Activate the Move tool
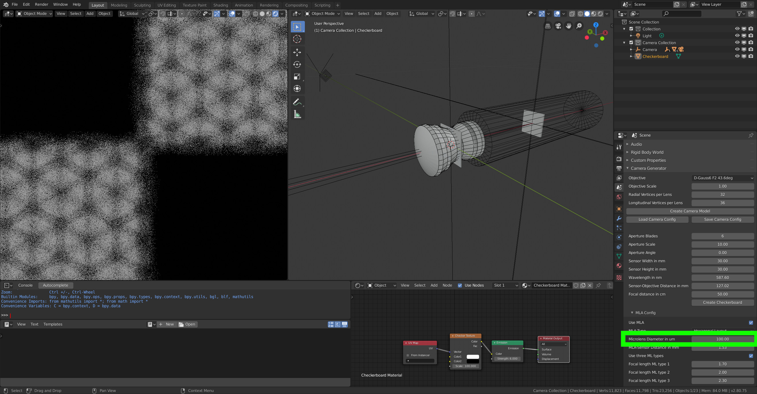This screenshot has height=394, width=757. coord(297,52)
